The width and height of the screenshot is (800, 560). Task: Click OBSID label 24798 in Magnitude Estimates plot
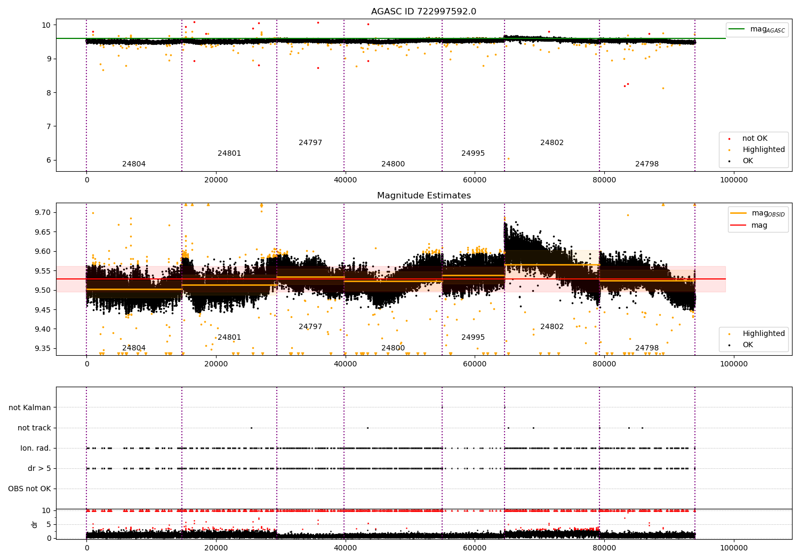pyautogui.click(x=647, y=348)
